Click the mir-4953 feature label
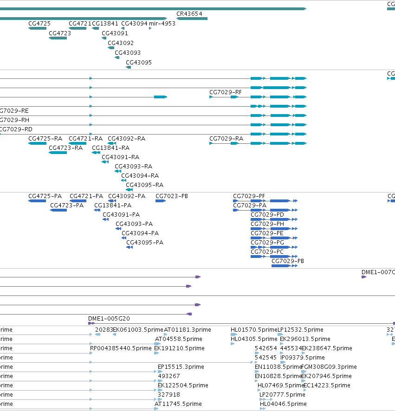The height and width of the screenshot is (411, 395). (x=162, y=24)
